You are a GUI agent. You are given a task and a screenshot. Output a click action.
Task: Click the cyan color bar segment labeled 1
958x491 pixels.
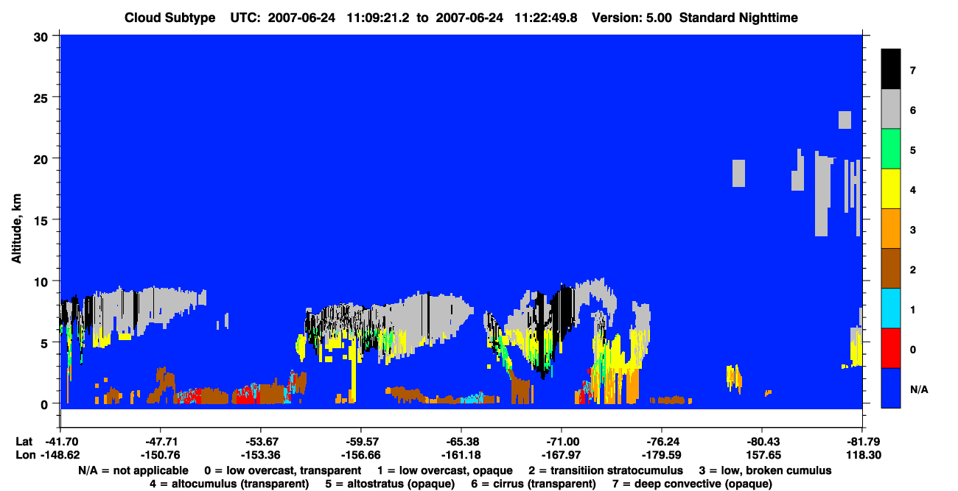pyautogui.click(x=891, y=308)
